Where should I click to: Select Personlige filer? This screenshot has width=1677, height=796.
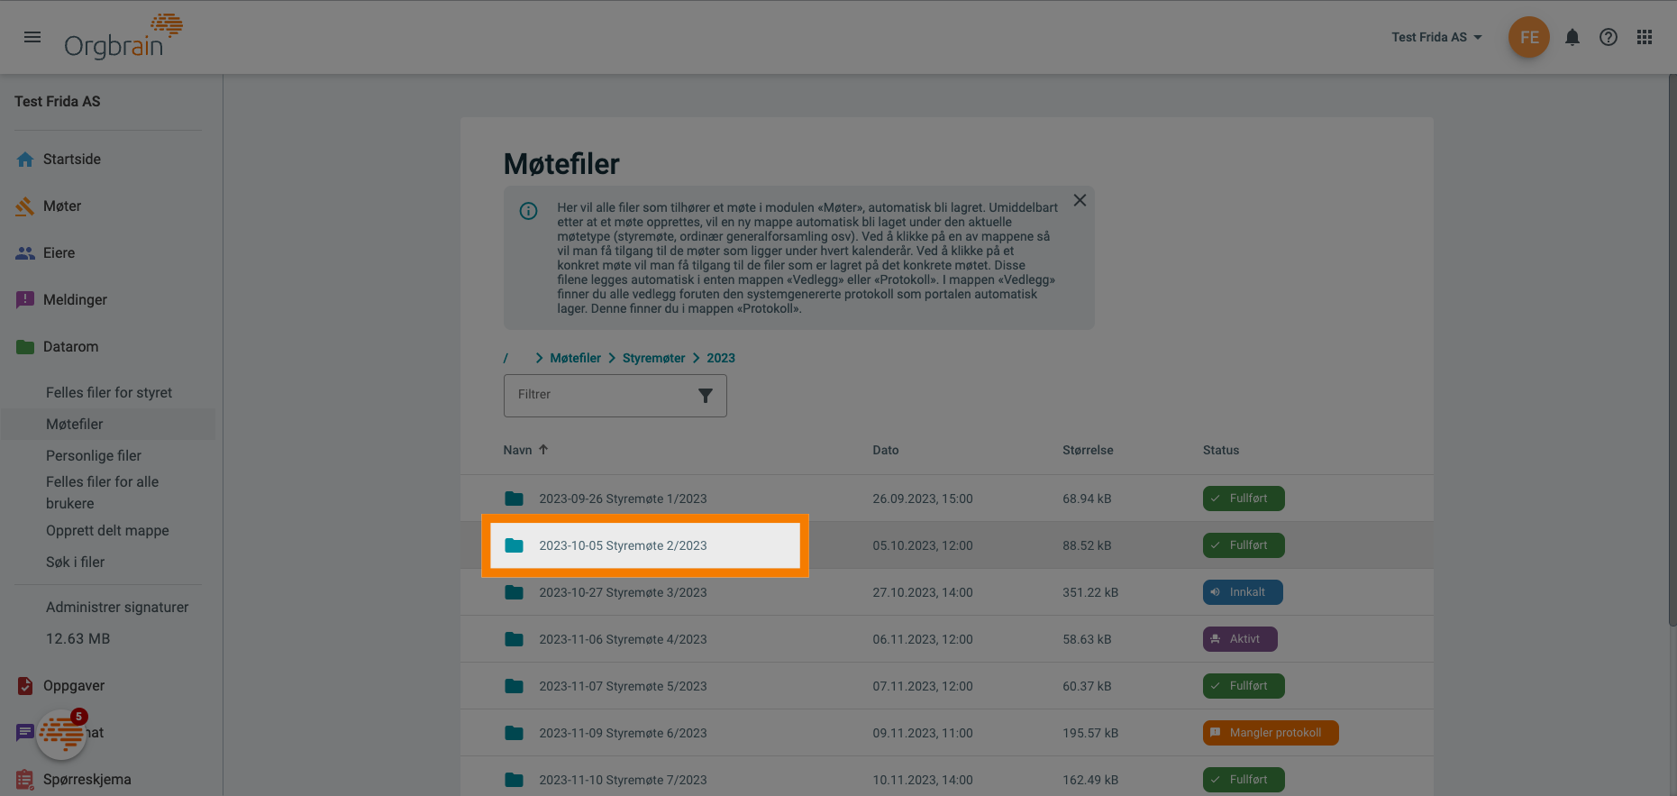coord(94,455)
